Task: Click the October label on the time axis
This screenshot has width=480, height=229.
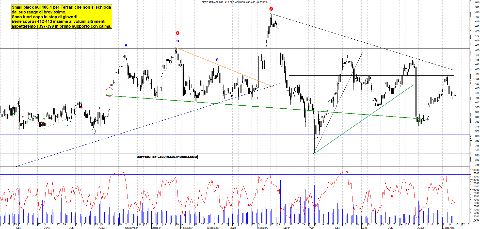Action: tap(156, 228)
